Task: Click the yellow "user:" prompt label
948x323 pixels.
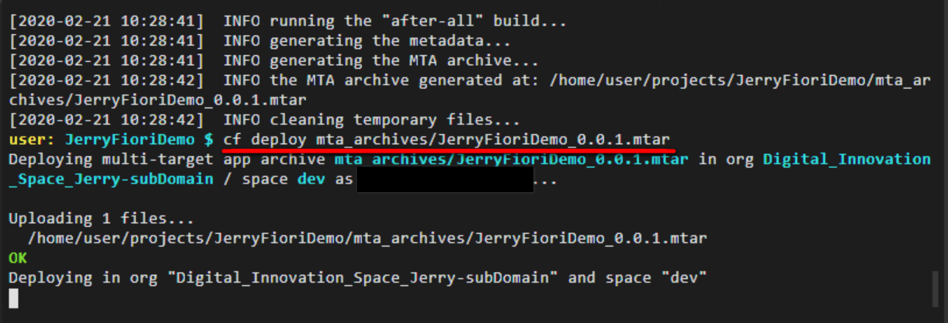Action: (32, 139)
